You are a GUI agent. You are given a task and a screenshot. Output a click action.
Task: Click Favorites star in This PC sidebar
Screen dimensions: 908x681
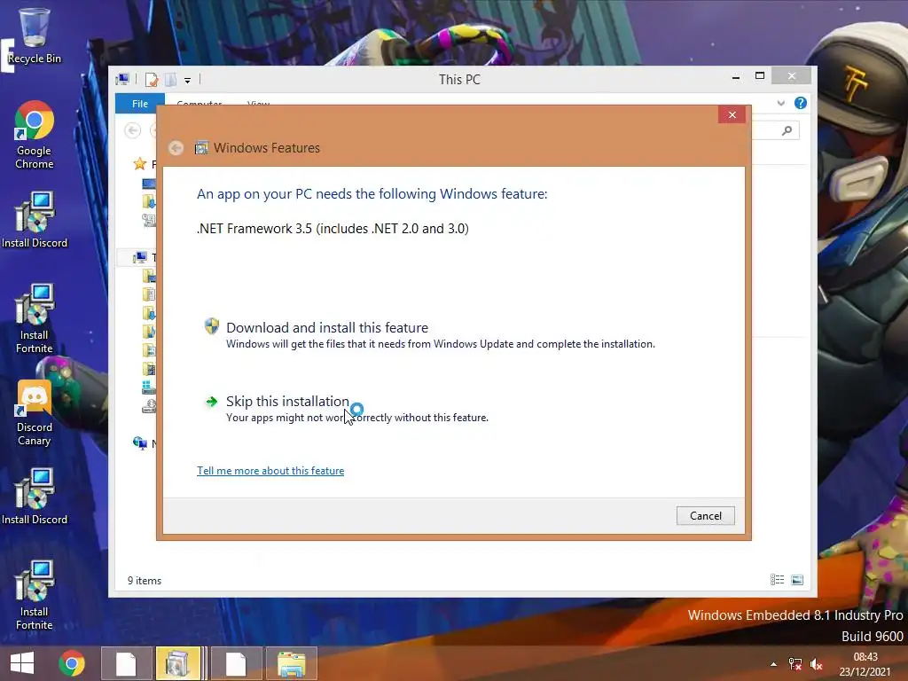[139, 164]
